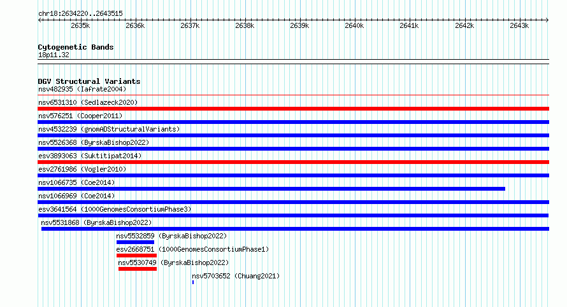Image resolution: width=567 pixels, height=307 pixels.
Task: Click the Cytogenetic Bands track title
Action: coord(76,47)
